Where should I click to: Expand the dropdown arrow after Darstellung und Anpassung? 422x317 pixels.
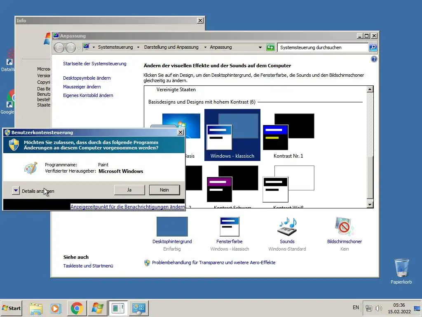tap(205, 47)
